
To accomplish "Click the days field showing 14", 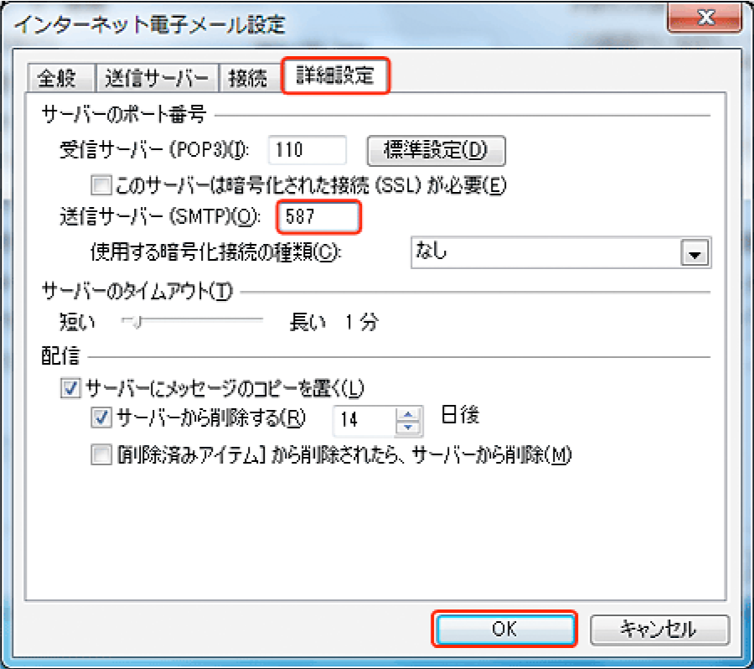I will [363, 419].
